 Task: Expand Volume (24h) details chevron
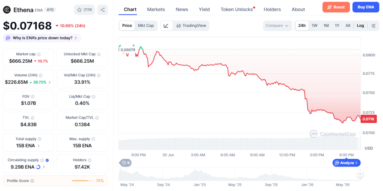click(49, 82)
